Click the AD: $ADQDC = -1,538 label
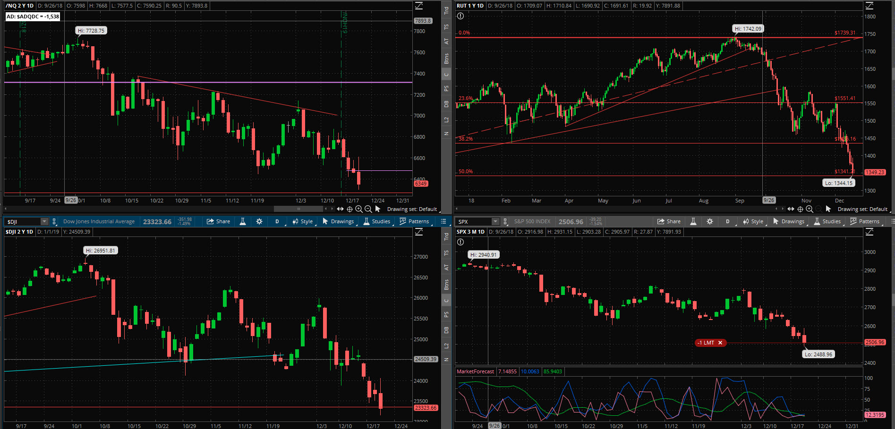 click(x=33, y=17)
